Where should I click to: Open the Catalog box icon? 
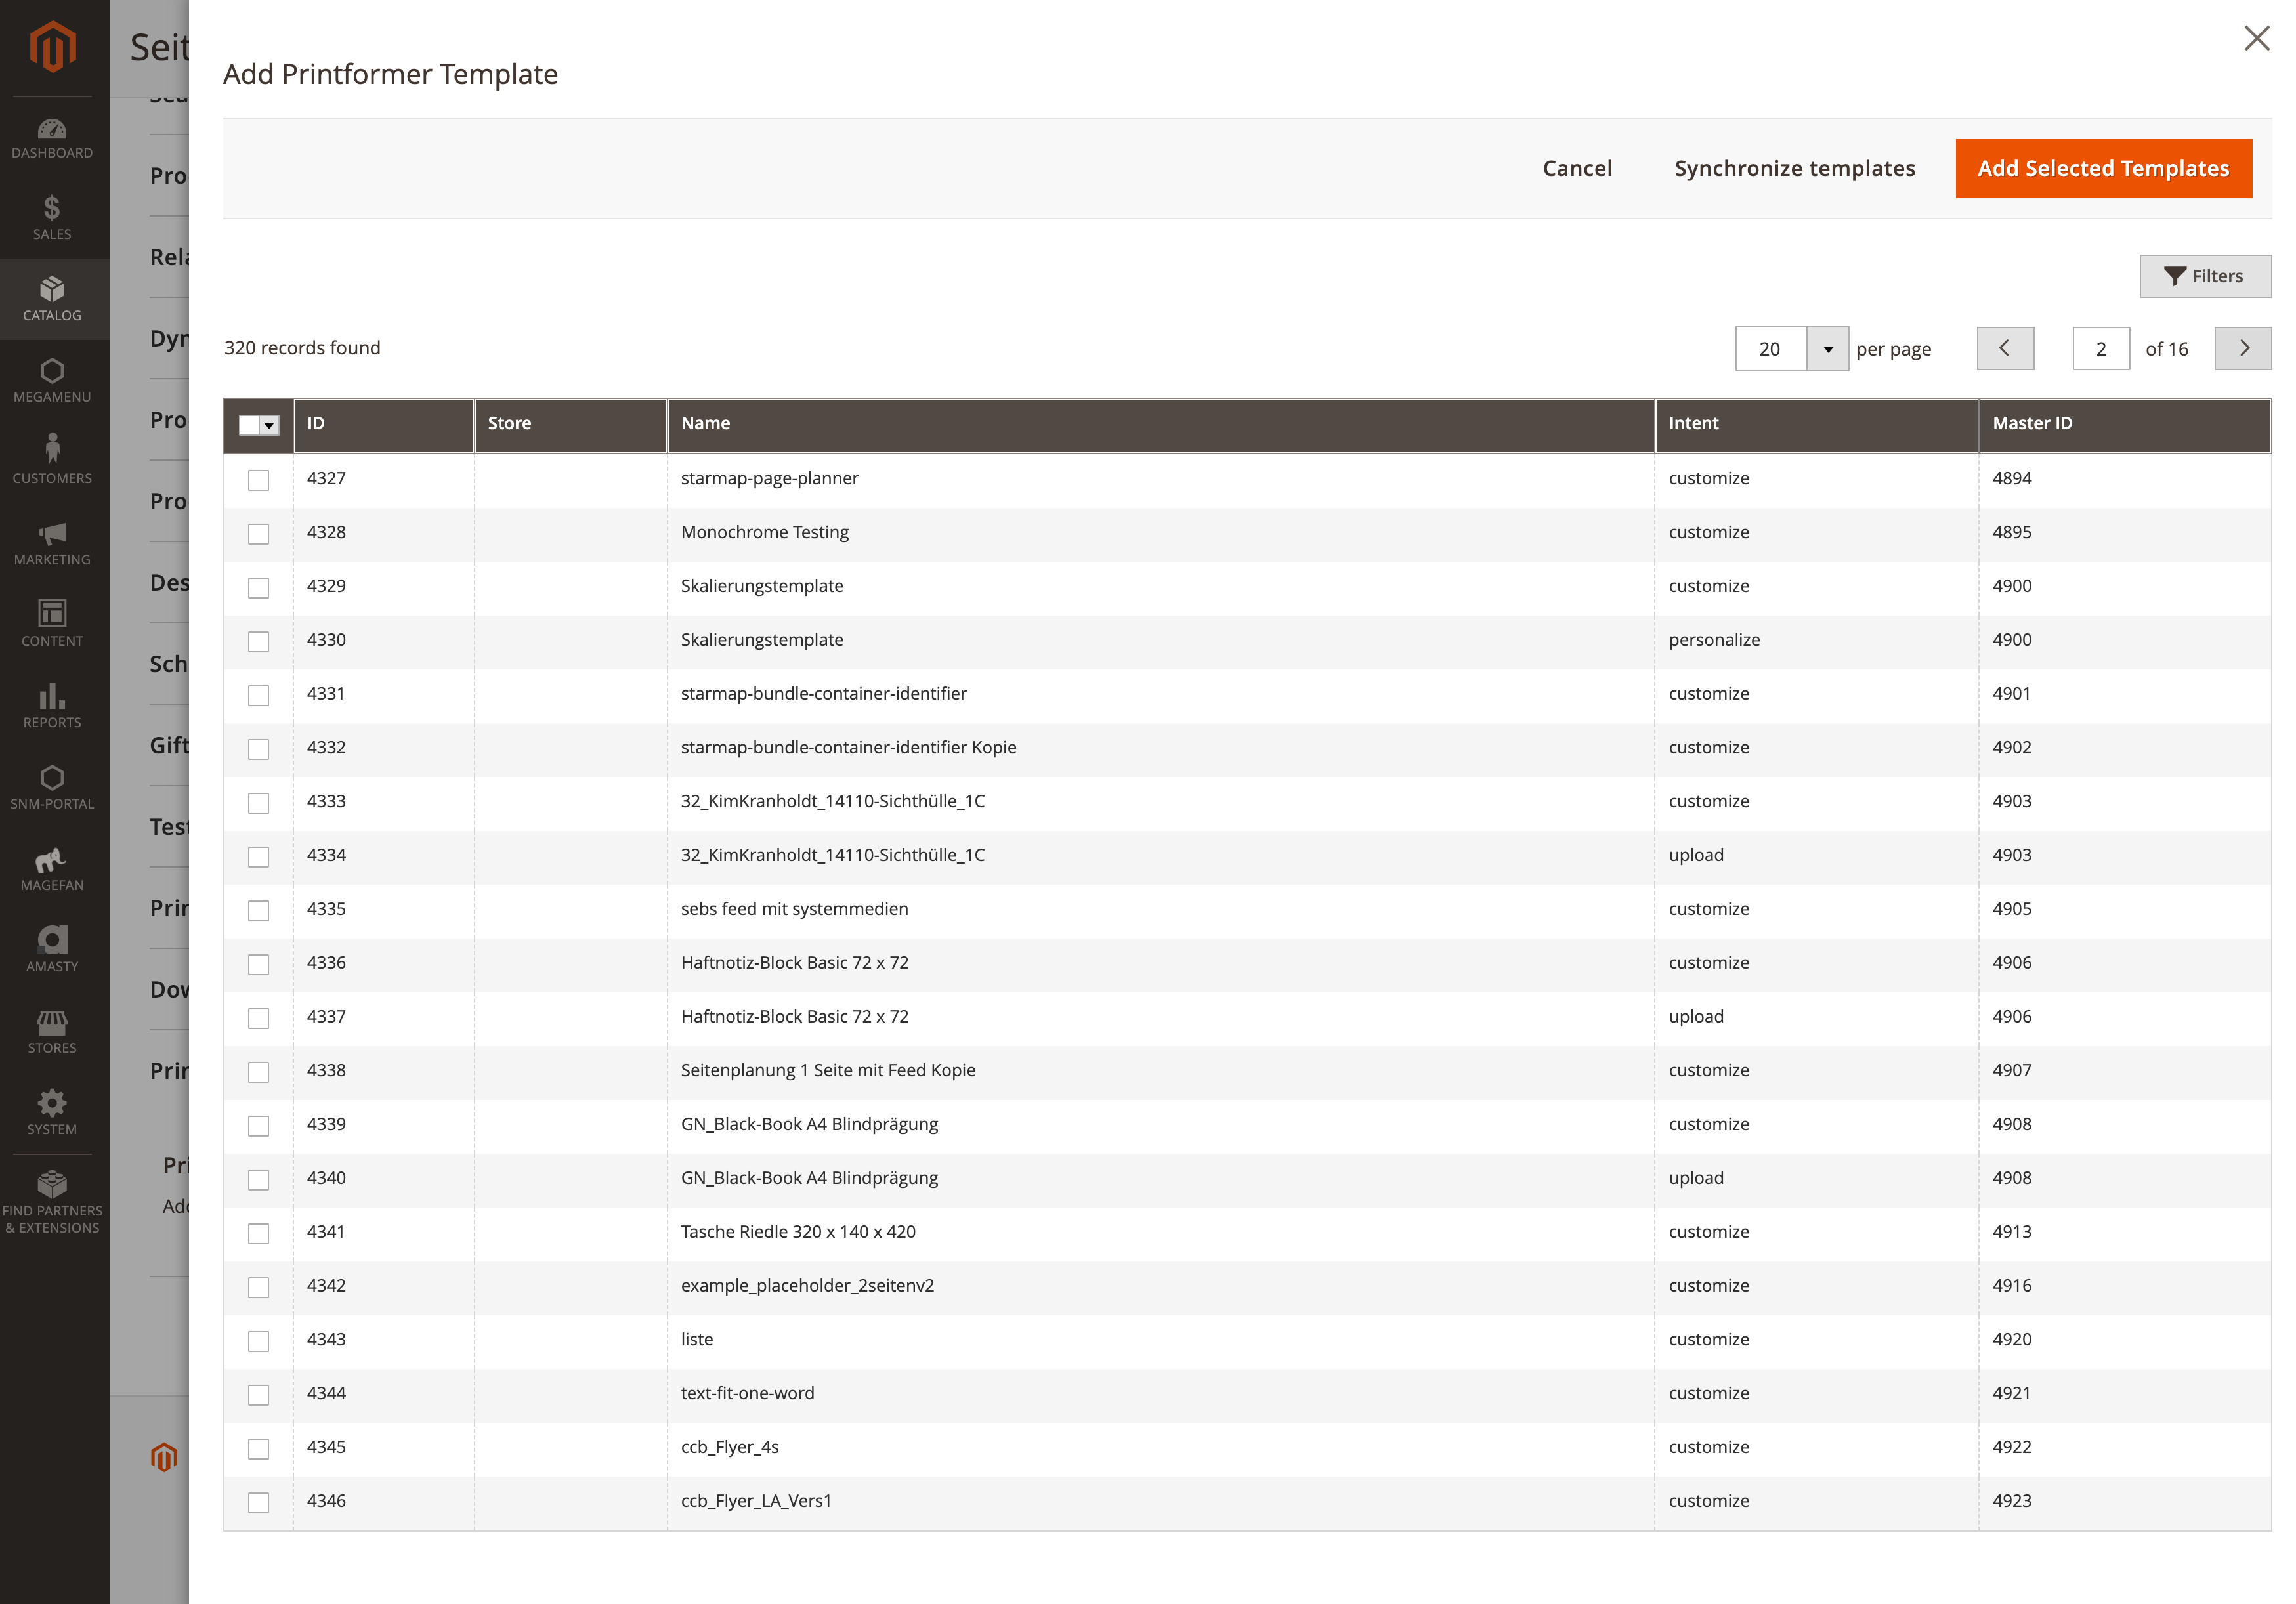52,289
